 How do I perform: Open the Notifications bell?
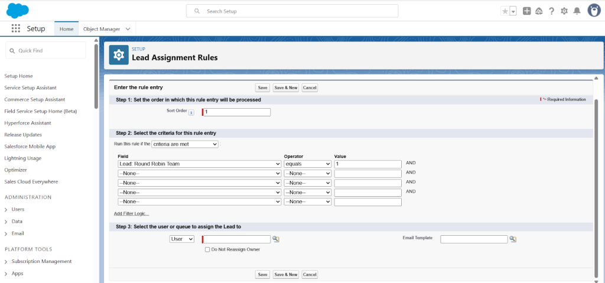(x=577, y=11)
